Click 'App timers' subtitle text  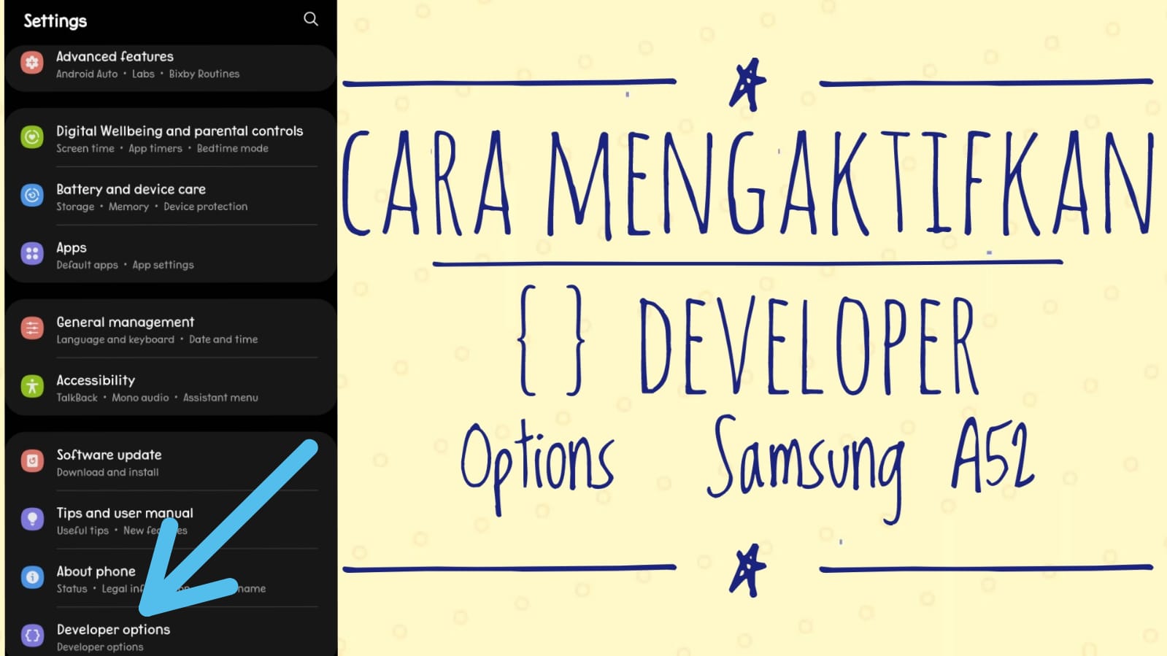155,148
